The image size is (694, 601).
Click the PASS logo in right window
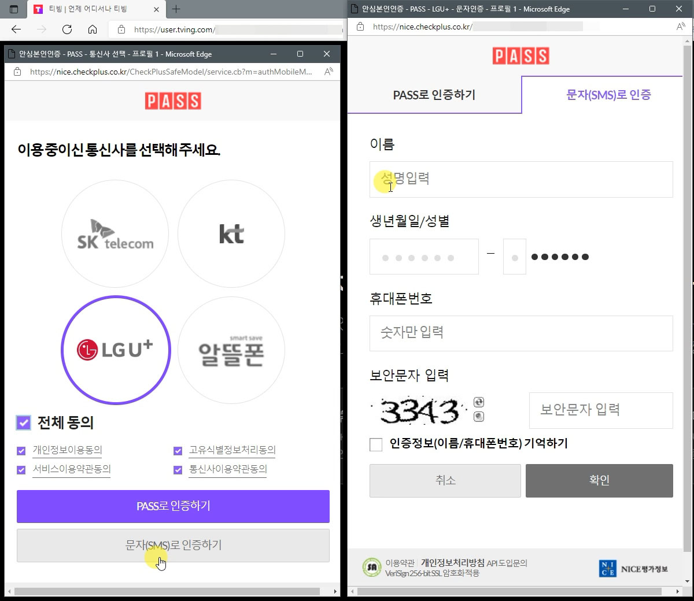point(520,55)
